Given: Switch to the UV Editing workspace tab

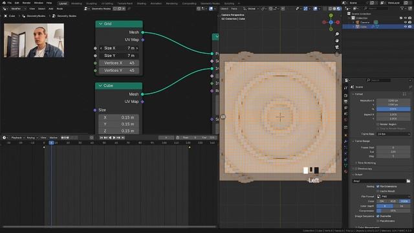Looking at the screenshot, I should pyautogui.click(x=107, y=3).
